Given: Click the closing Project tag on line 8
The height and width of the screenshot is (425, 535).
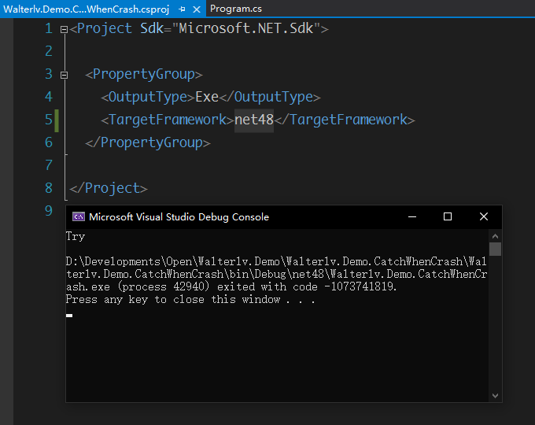Looking at the screenshot, I should tap(108, 188).
